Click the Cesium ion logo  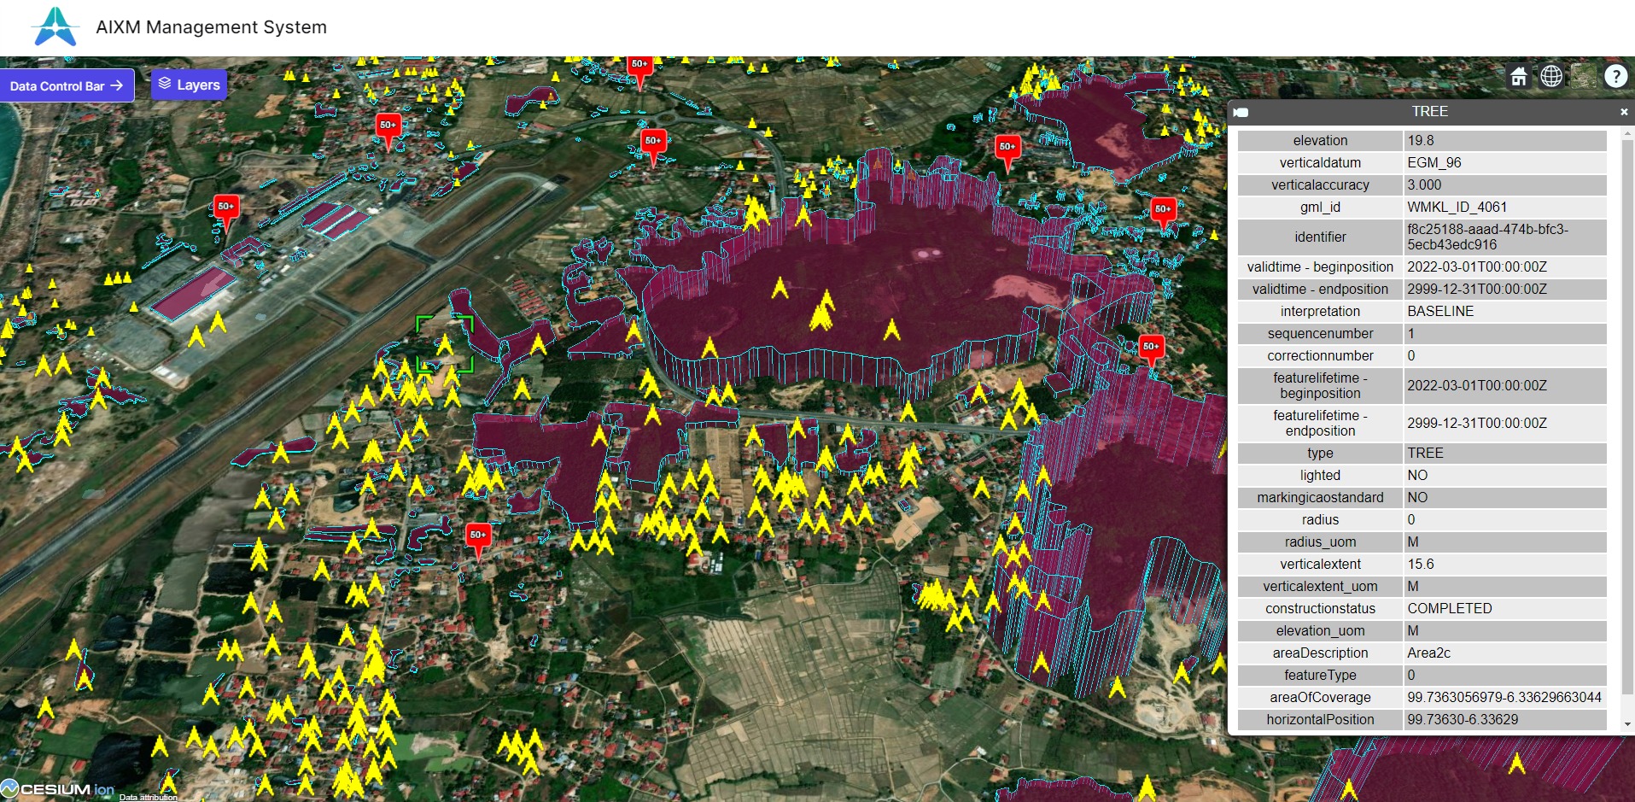58,789
